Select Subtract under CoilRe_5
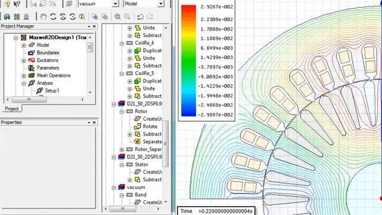This screenshot has width=382, height=215. coord(152,96)
